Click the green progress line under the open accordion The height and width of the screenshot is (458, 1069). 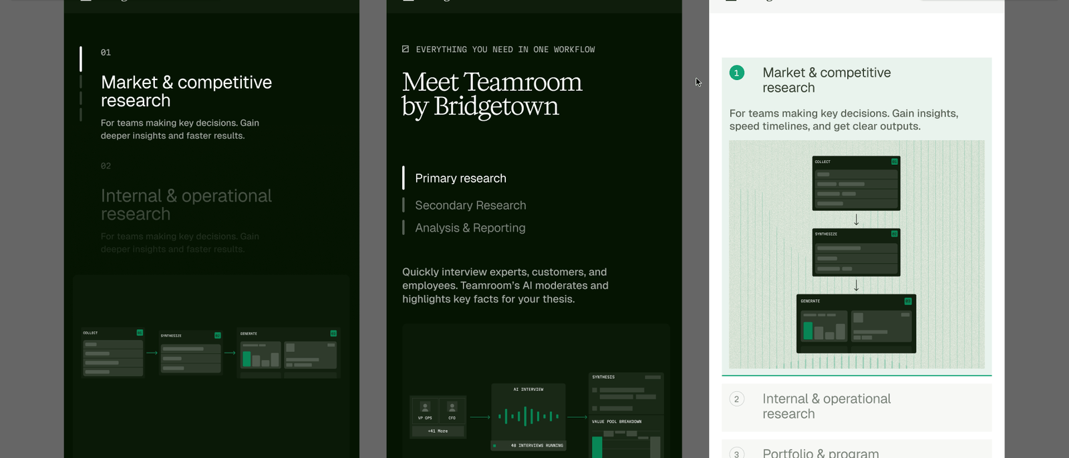point(857,375)
